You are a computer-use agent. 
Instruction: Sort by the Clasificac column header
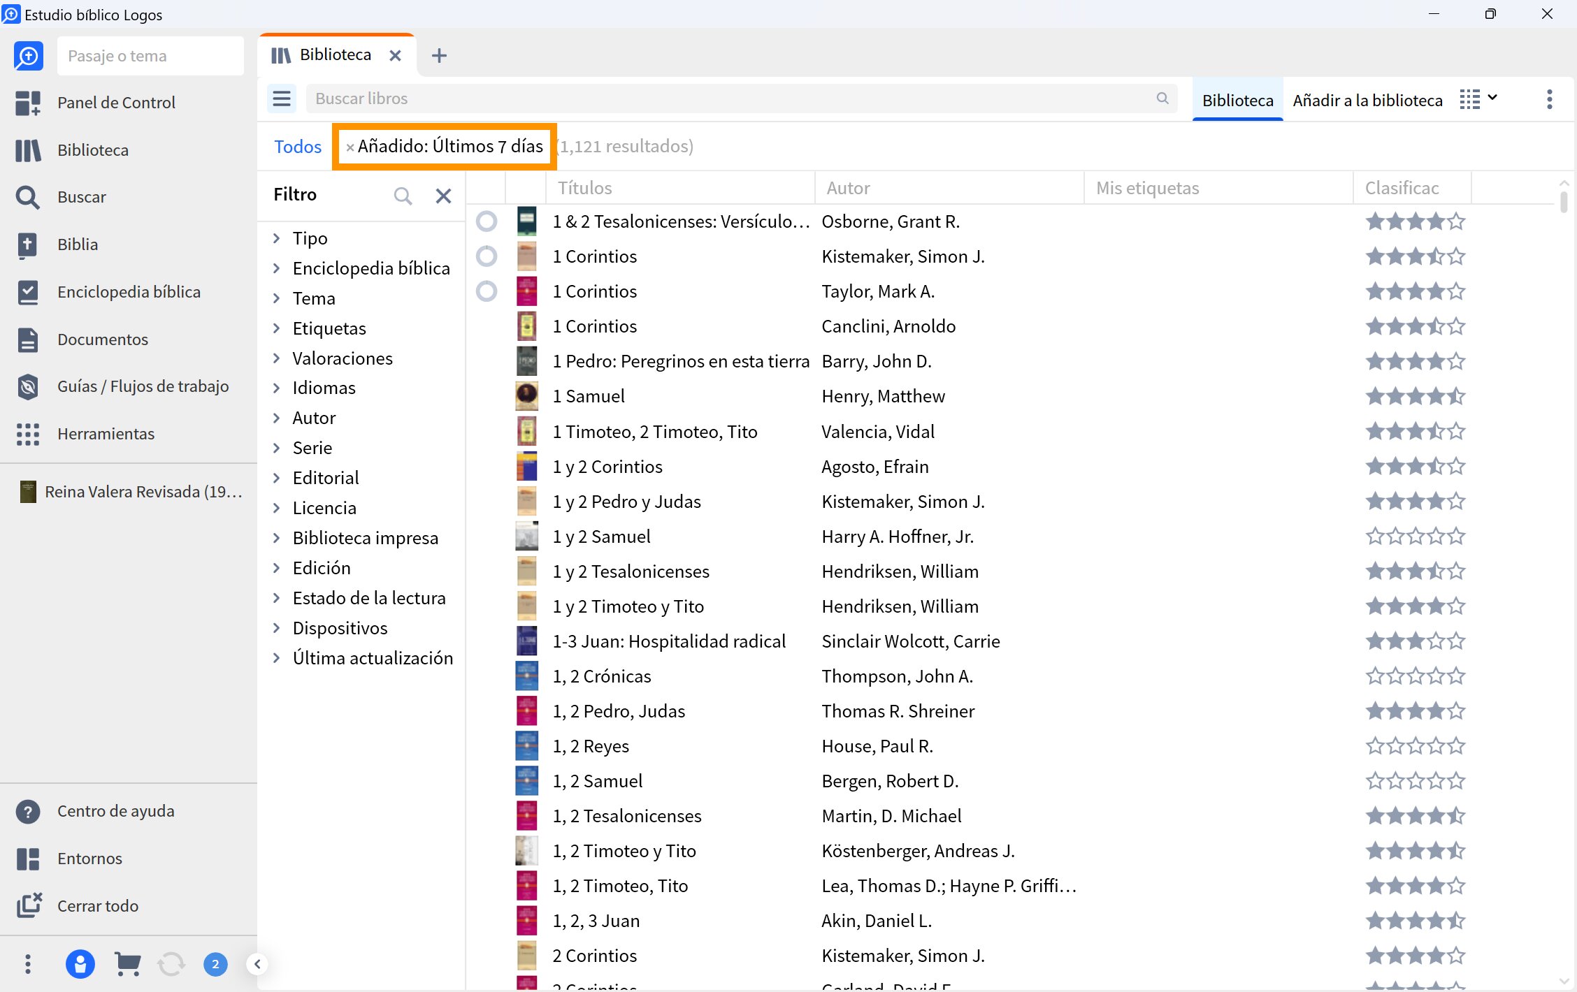pos(1412,188)
